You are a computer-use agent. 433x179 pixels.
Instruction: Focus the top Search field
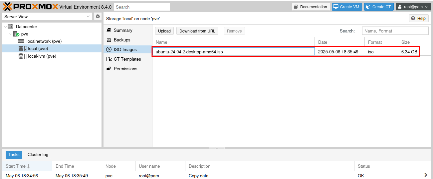pos(142,7)
